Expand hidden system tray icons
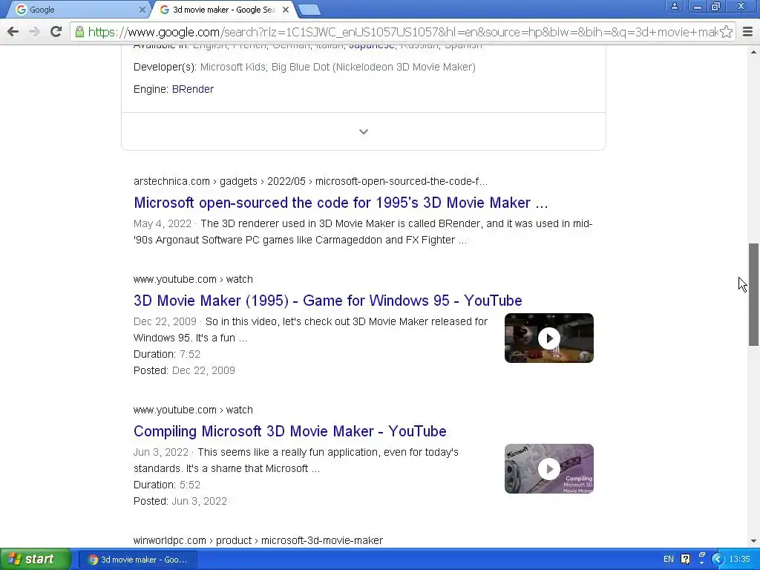The image size is (760, 570). 718,560
